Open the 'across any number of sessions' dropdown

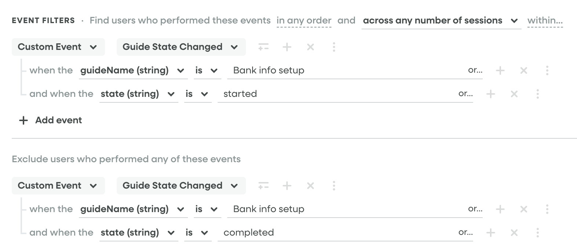(x=440, y=21)
